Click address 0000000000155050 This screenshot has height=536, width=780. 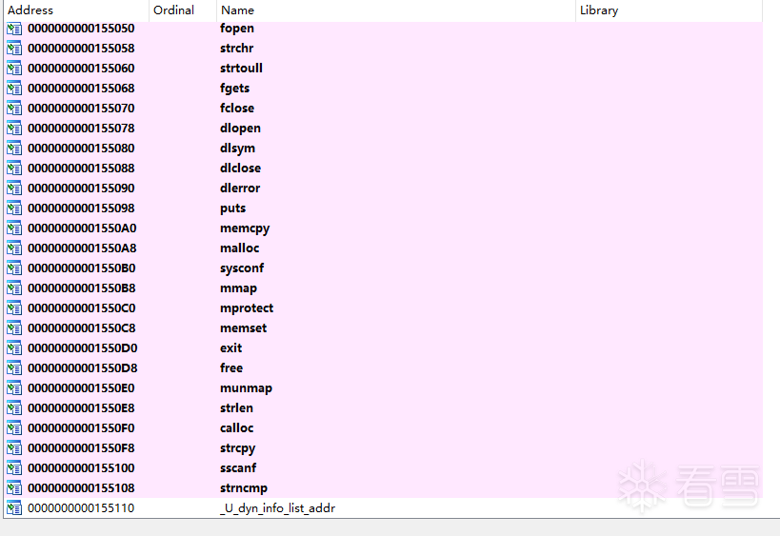(81, 29)
